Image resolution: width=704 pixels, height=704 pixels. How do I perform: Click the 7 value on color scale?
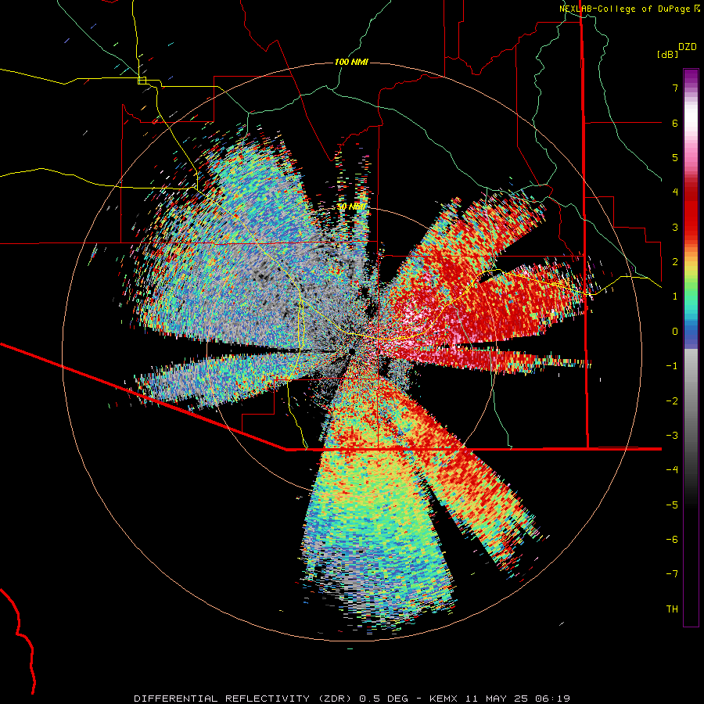675,88
